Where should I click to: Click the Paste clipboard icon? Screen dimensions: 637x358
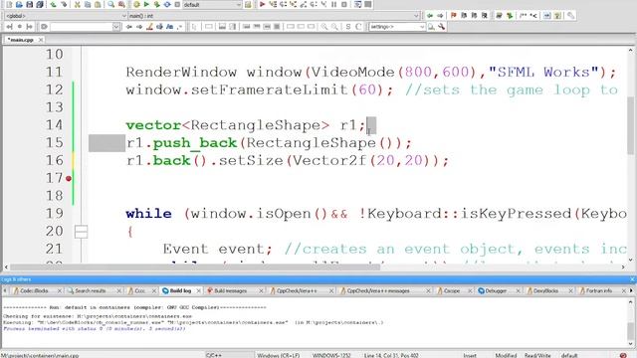(98, 4)
